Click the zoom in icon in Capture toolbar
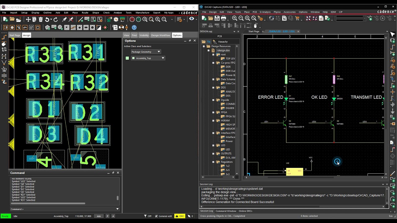The height and width of the screenshot is (223, 397). point(234,18)
